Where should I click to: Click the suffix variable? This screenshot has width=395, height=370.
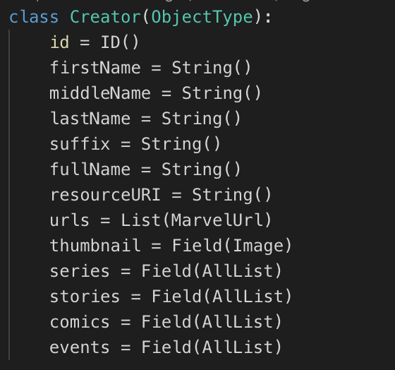(80, 143)
